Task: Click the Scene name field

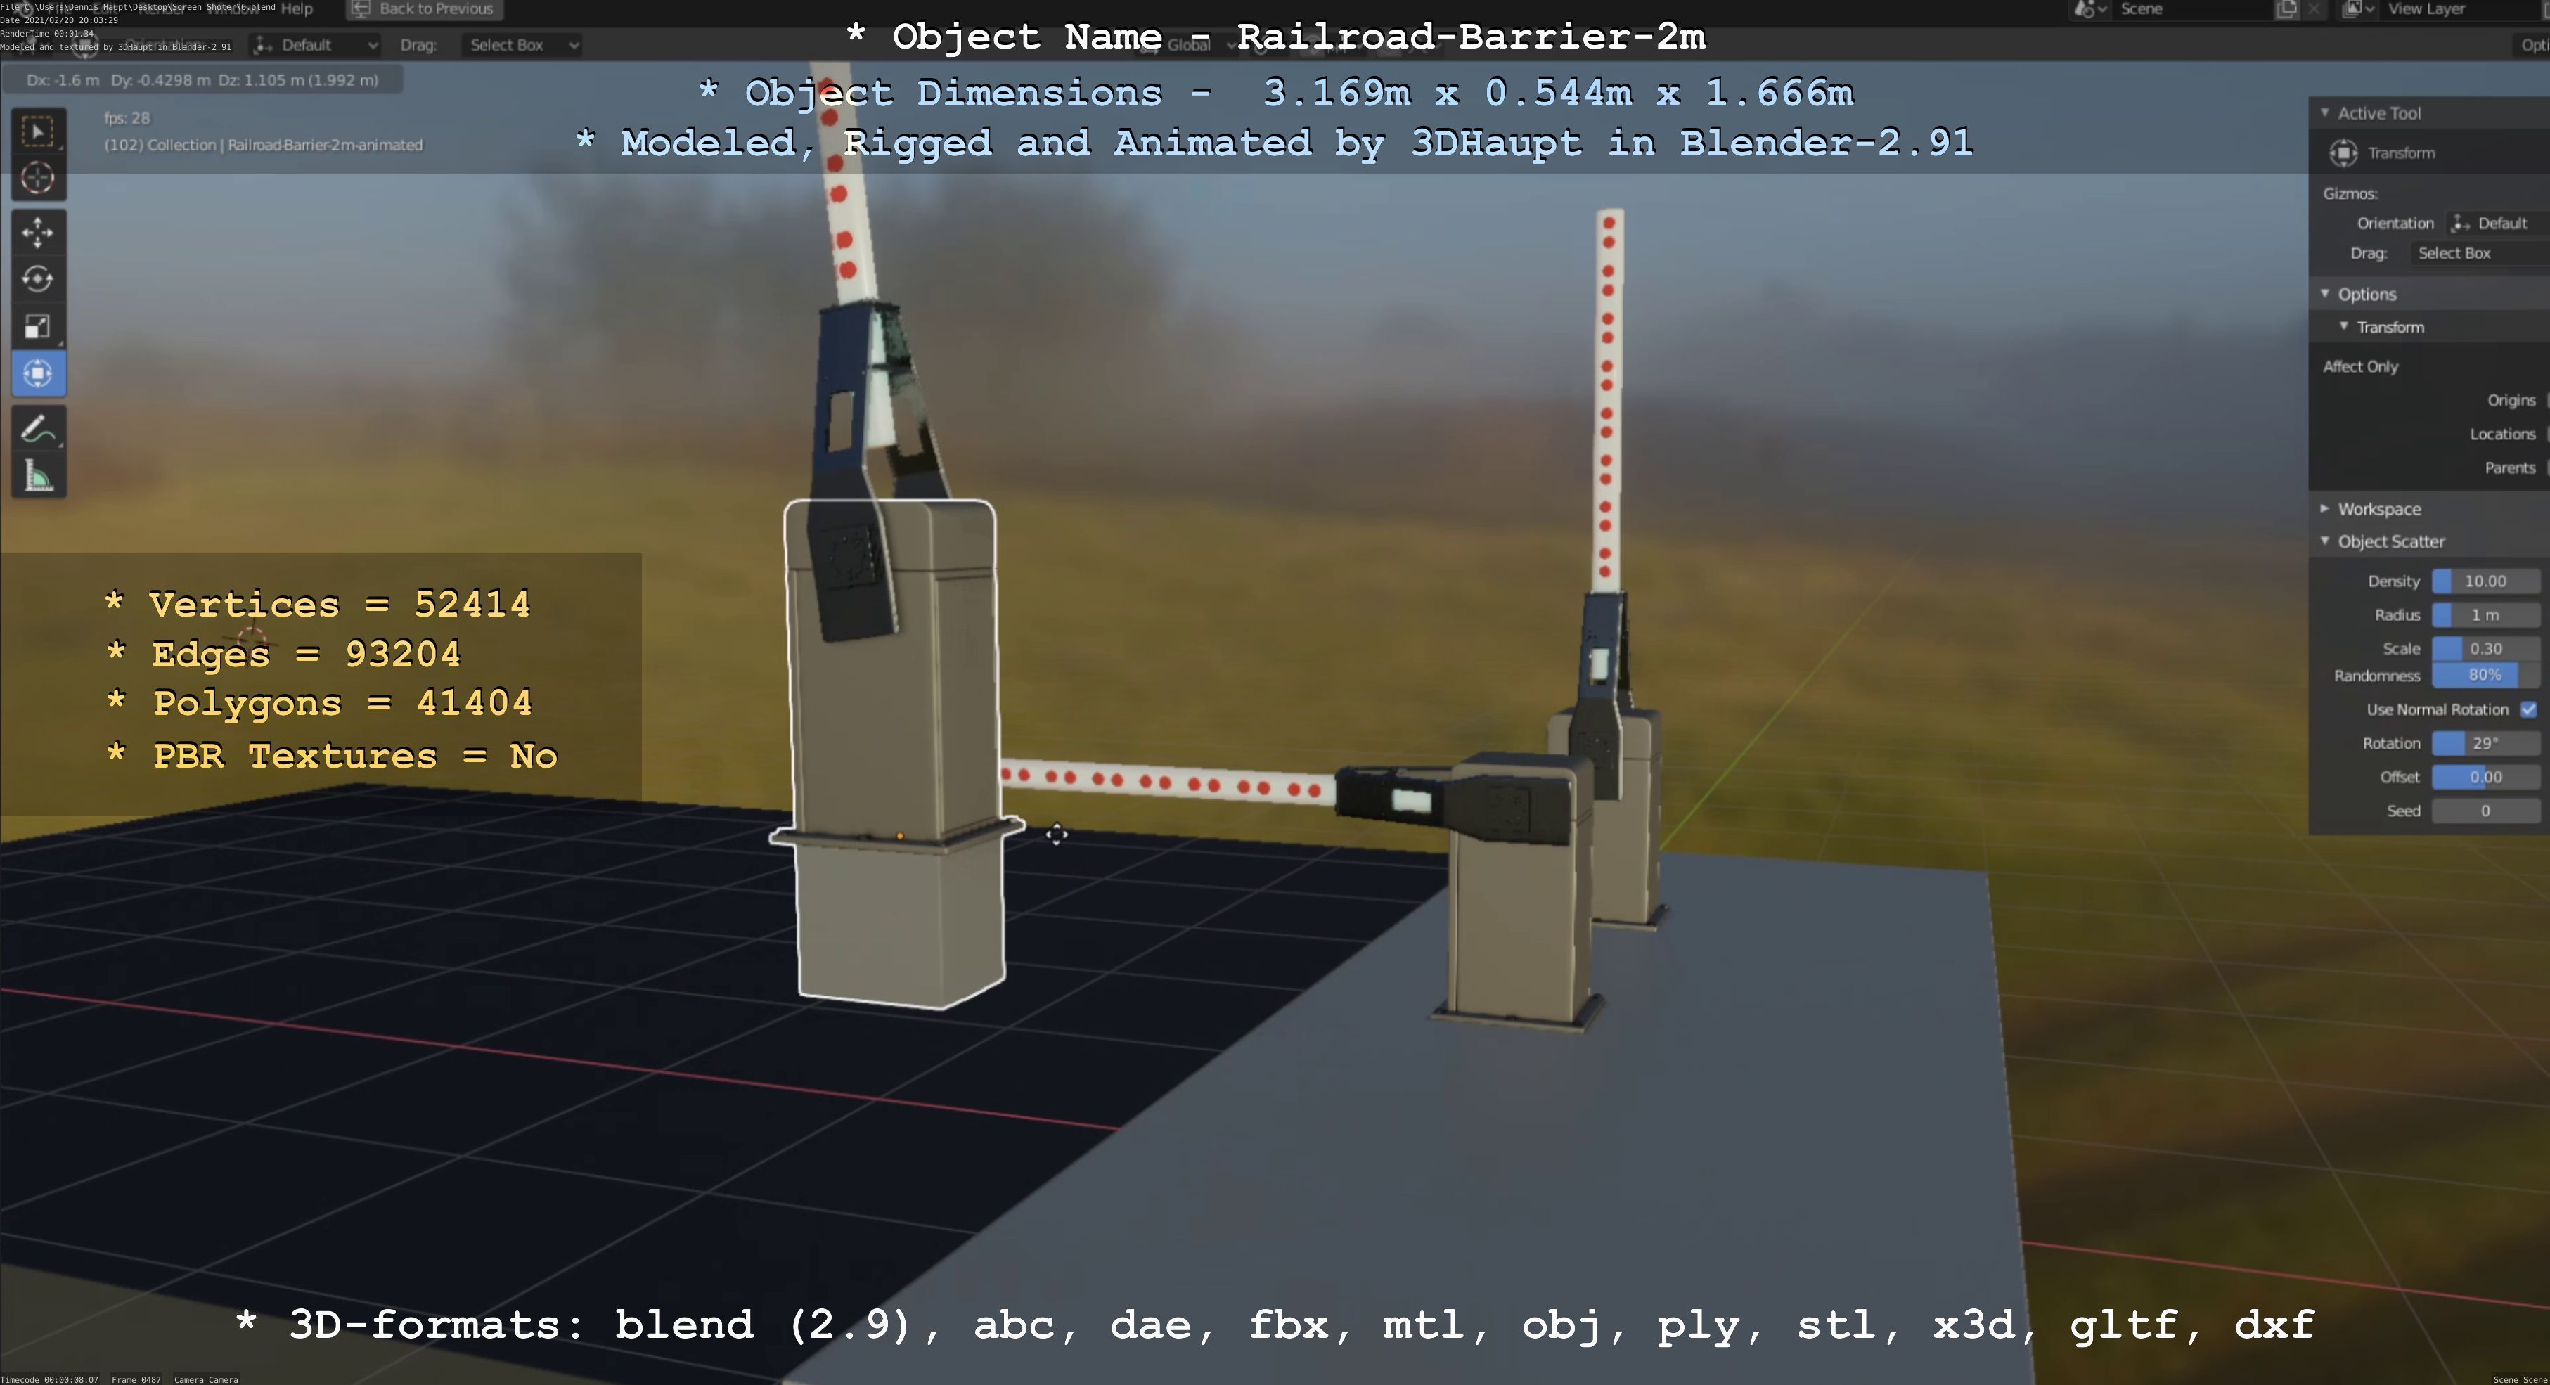Action: point(2191,9)
